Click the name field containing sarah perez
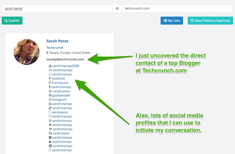Image resolution: width=235 pixels, height=154 pixels. (57, 8)
